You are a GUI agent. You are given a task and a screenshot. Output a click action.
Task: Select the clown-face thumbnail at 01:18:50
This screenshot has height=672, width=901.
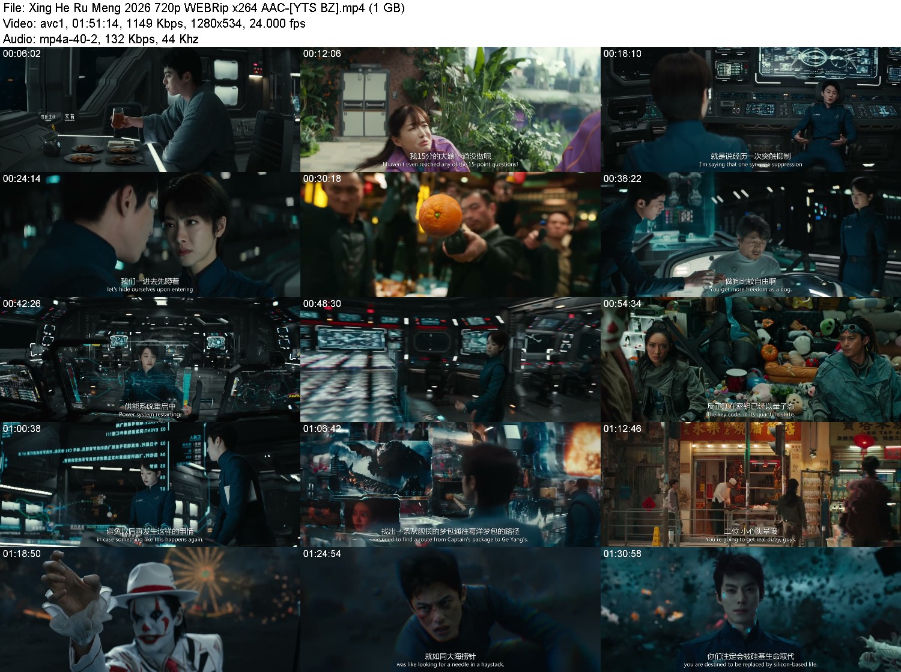(x=150, y=609)
